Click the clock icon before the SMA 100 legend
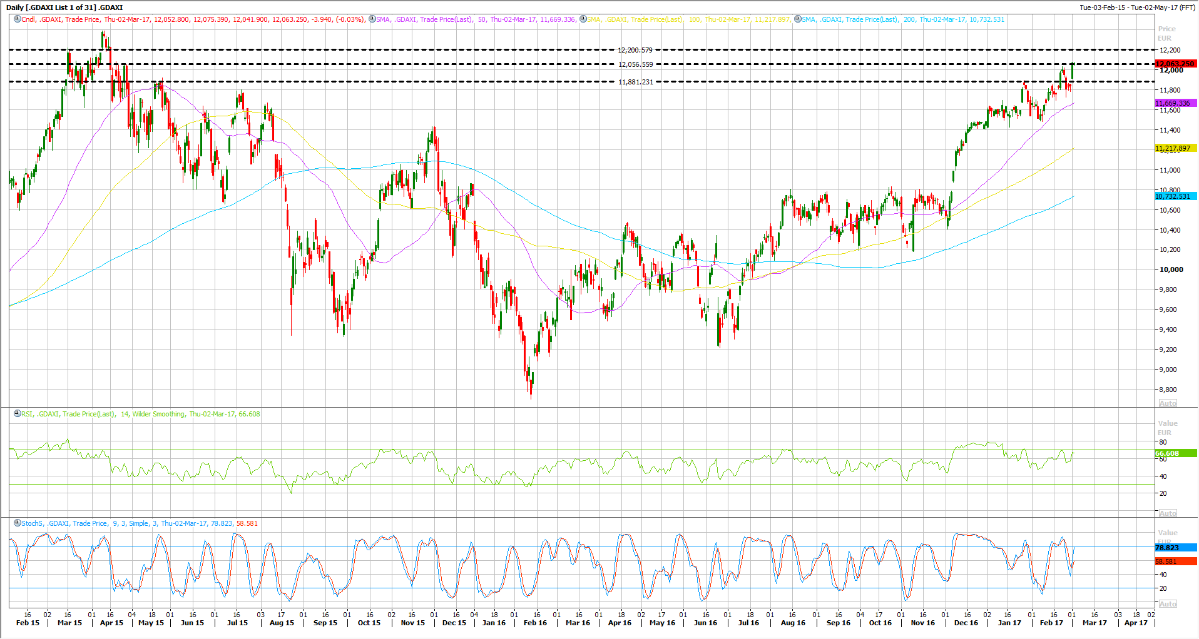1199x639 pixels. click(x=583, y=19)
